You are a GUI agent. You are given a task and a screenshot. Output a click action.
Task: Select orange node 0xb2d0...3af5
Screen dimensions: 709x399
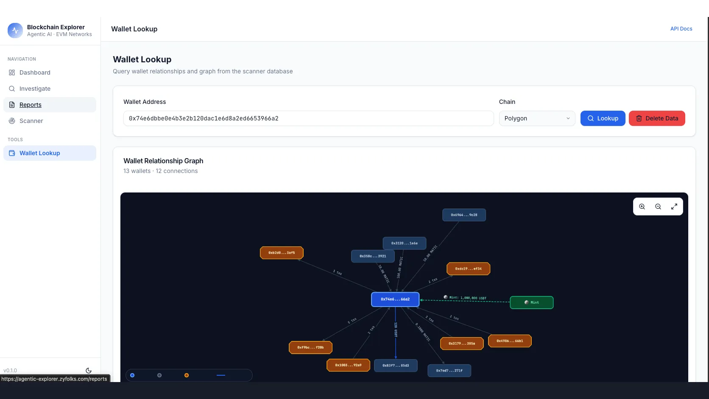282,253
